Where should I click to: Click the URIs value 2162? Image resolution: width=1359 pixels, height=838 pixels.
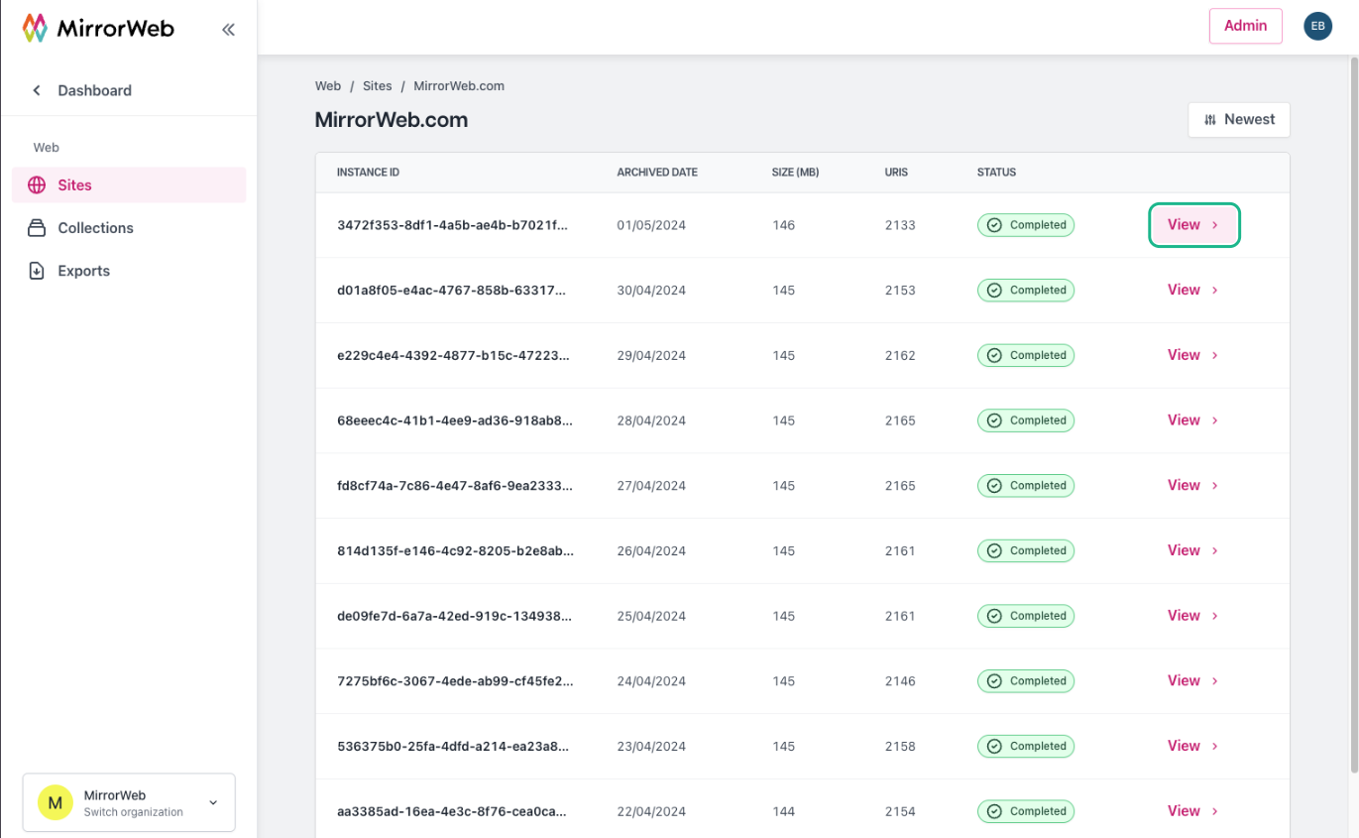(900, 355)
